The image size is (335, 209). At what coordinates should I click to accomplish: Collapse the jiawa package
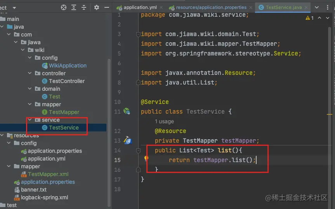pos(16,42)
